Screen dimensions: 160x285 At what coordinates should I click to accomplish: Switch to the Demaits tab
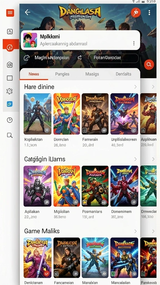tap(124, 74)
